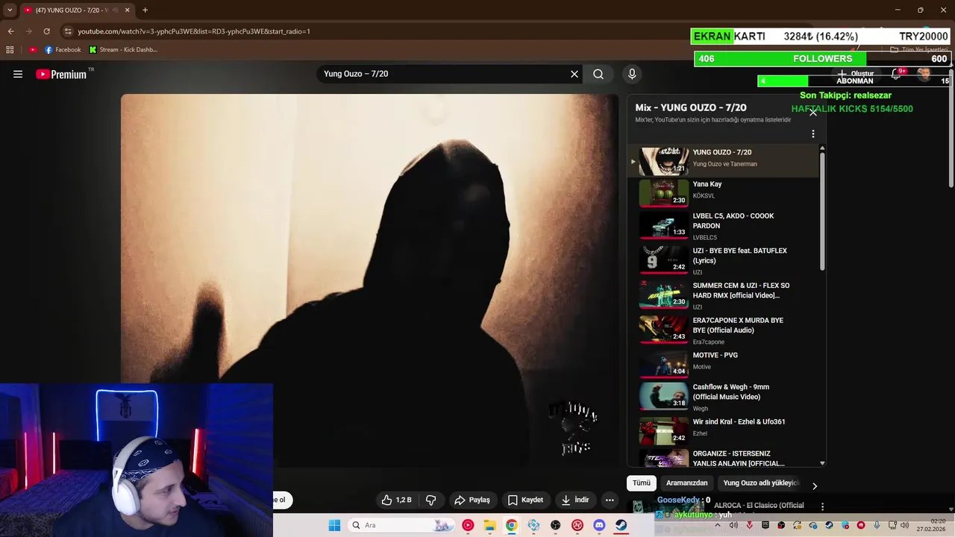Close the Mix playlist panel

pos(813,112)
